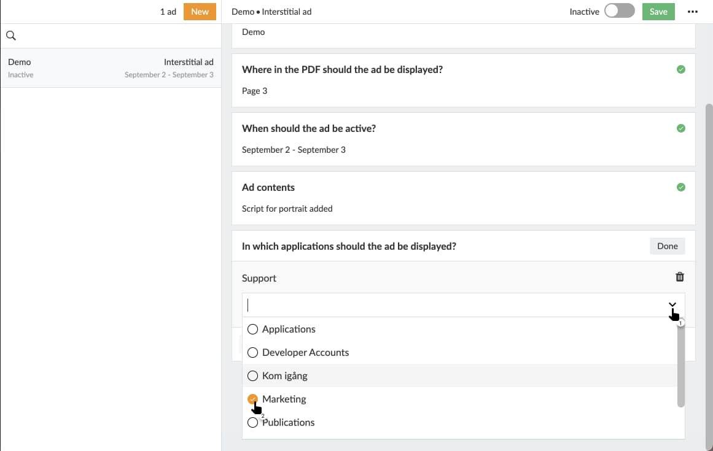The height and width of the screenshot is (451, 713).
Task: Delete the Support entry via trash icon
Action: 680,277
